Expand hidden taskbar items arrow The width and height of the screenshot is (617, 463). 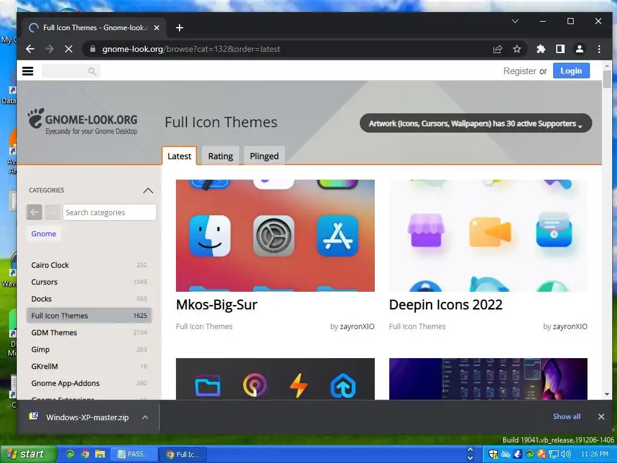coord(470,450)
